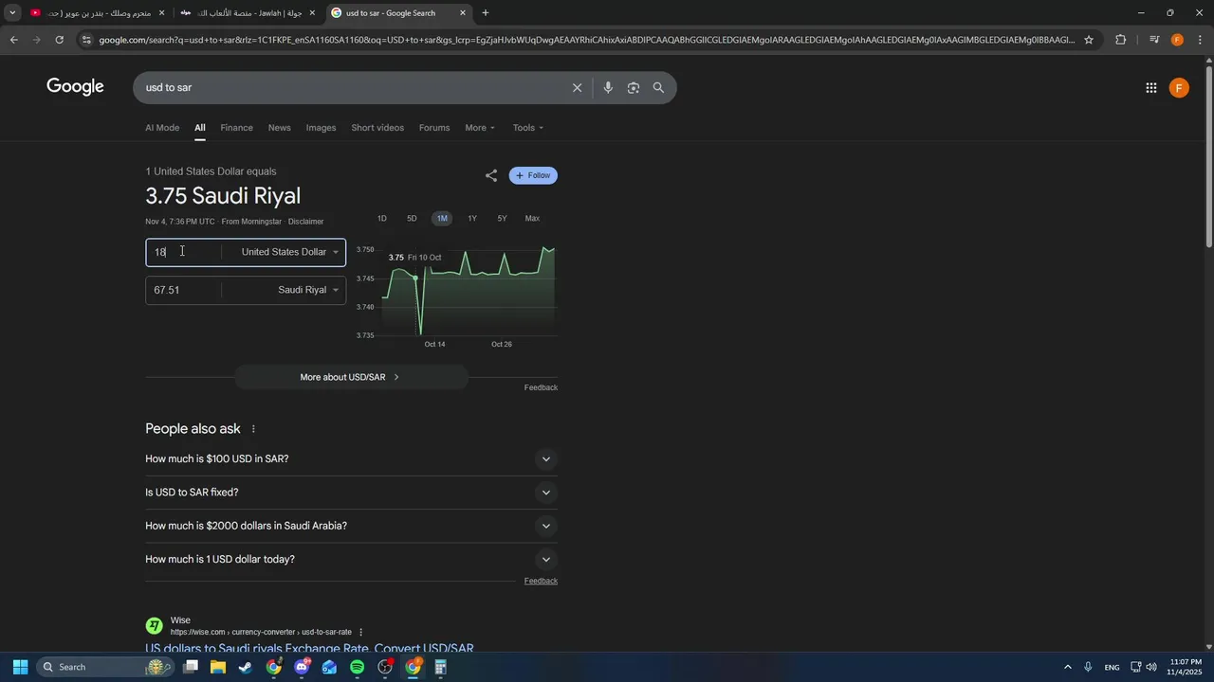Submit search with the magnifier icon
Screen dimensions: 1214x682
pyautogui.click(x=658, y=87)
